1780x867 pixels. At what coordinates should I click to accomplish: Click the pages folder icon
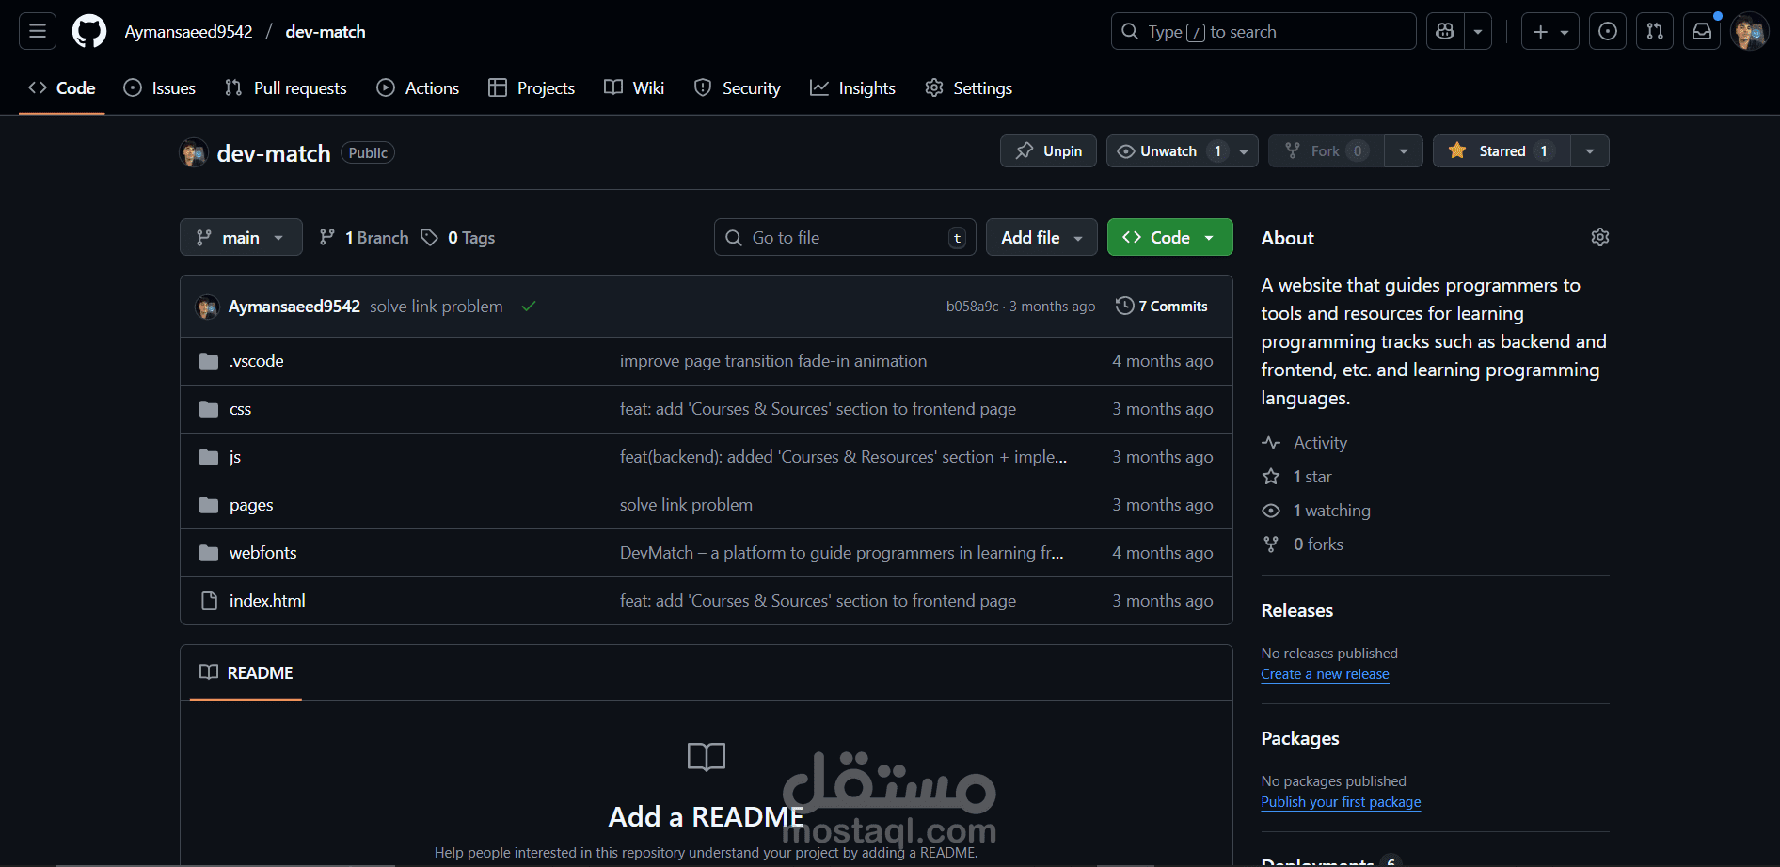click(209, 505)
